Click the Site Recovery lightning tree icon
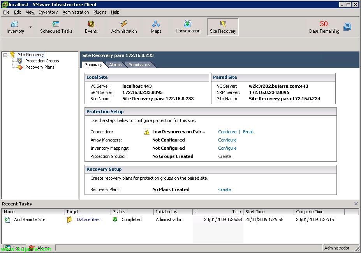The width and height of the screenshot is (361, 253). (12, 55)
